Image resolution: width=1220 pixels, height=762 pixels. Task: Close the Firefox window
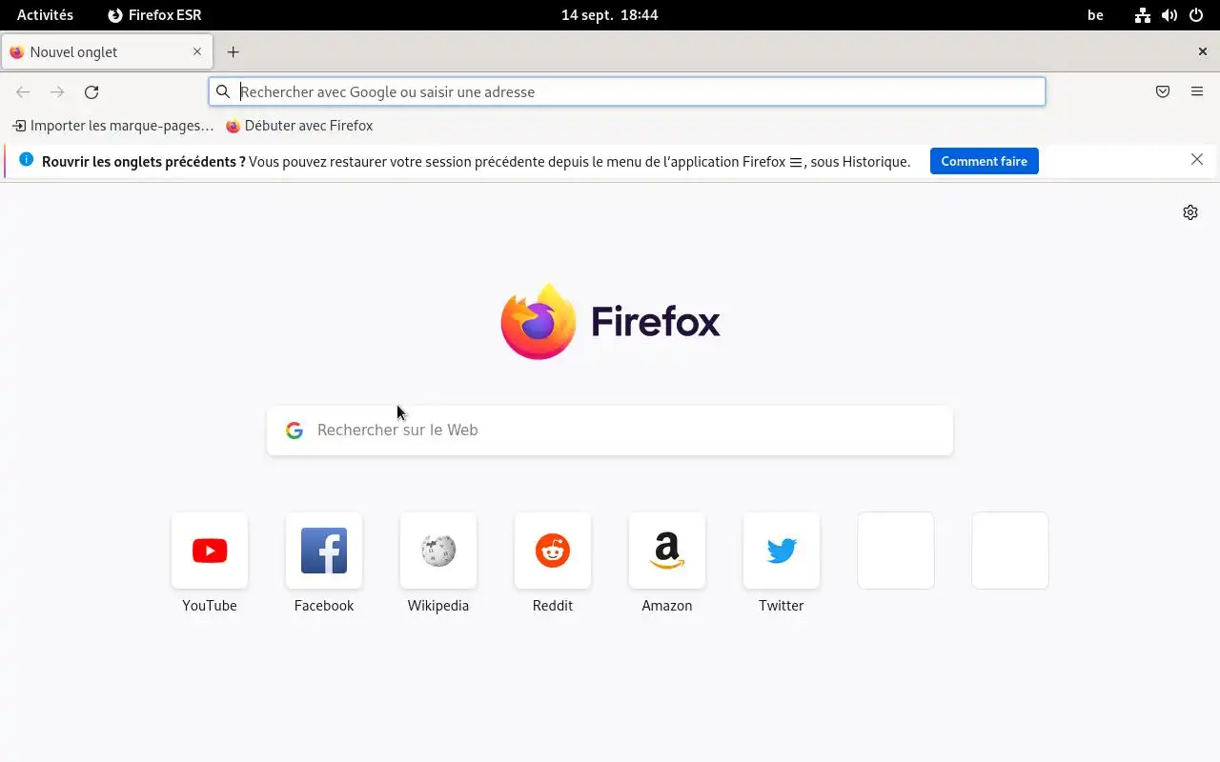point(1203,51)
